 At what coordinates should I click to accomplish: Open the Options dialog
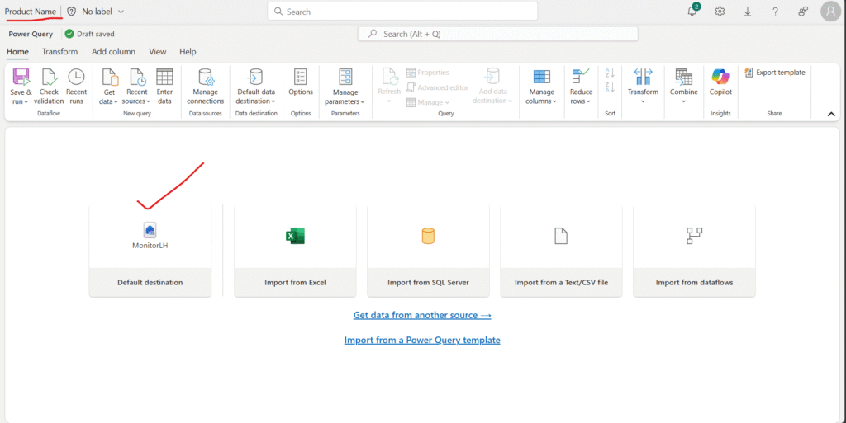(x=301, y=82)
